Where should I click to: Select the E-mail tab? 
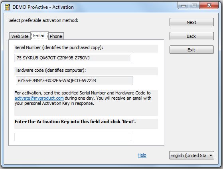click(x=39, y=35)
